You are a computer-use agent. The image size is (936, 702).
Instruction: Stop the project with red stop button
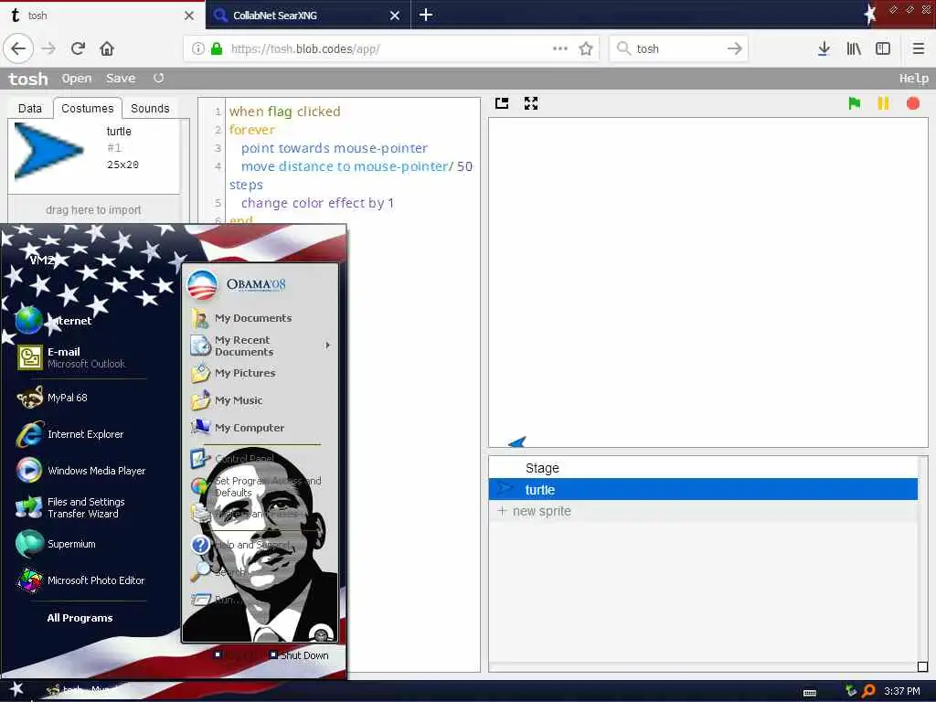tap(913, 103)
